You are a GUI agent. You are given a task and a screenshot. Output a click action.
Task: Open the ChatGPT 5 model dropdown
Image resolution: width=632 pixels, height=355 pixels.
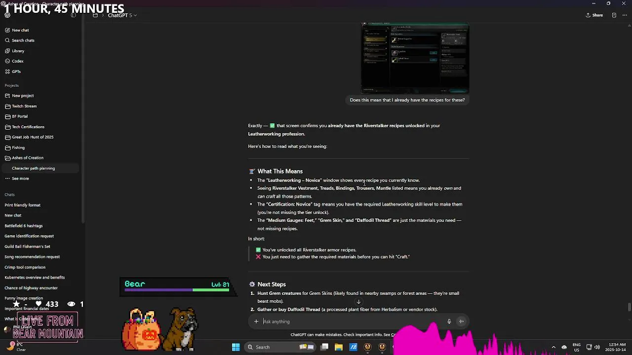click(122, 15)
